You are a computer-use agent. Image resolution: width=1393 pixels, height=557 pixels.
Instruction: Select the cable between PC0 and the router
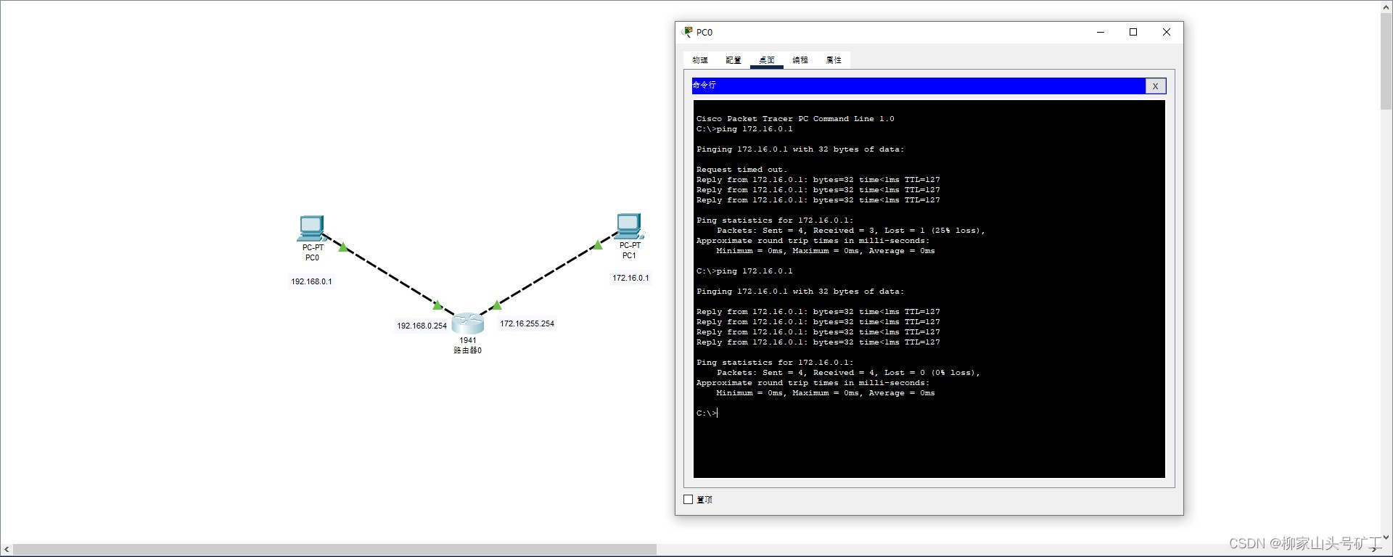pyautogui.click(x=389, y=274)
